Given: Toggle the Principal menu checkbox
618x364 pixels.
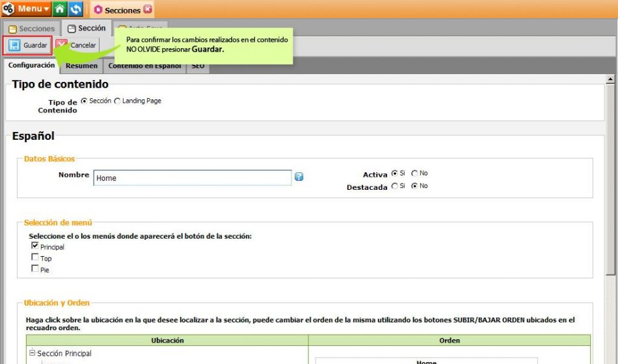Looking at the screenshot, I should click(34, 246).
